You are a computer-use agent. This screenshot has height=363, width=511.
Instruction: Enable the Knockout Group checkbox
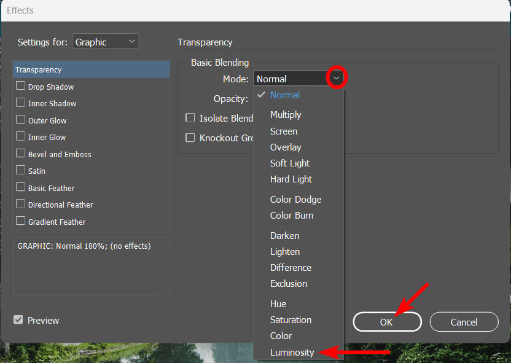pyautogui.click(x=190, y=138)
